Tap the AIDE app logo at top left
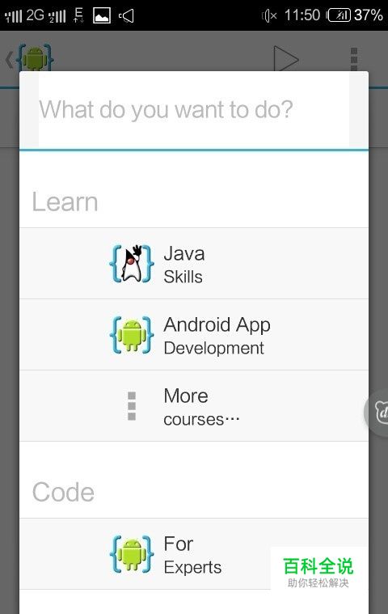This screenshot has width=388, height=614. [x=36, y=58]
